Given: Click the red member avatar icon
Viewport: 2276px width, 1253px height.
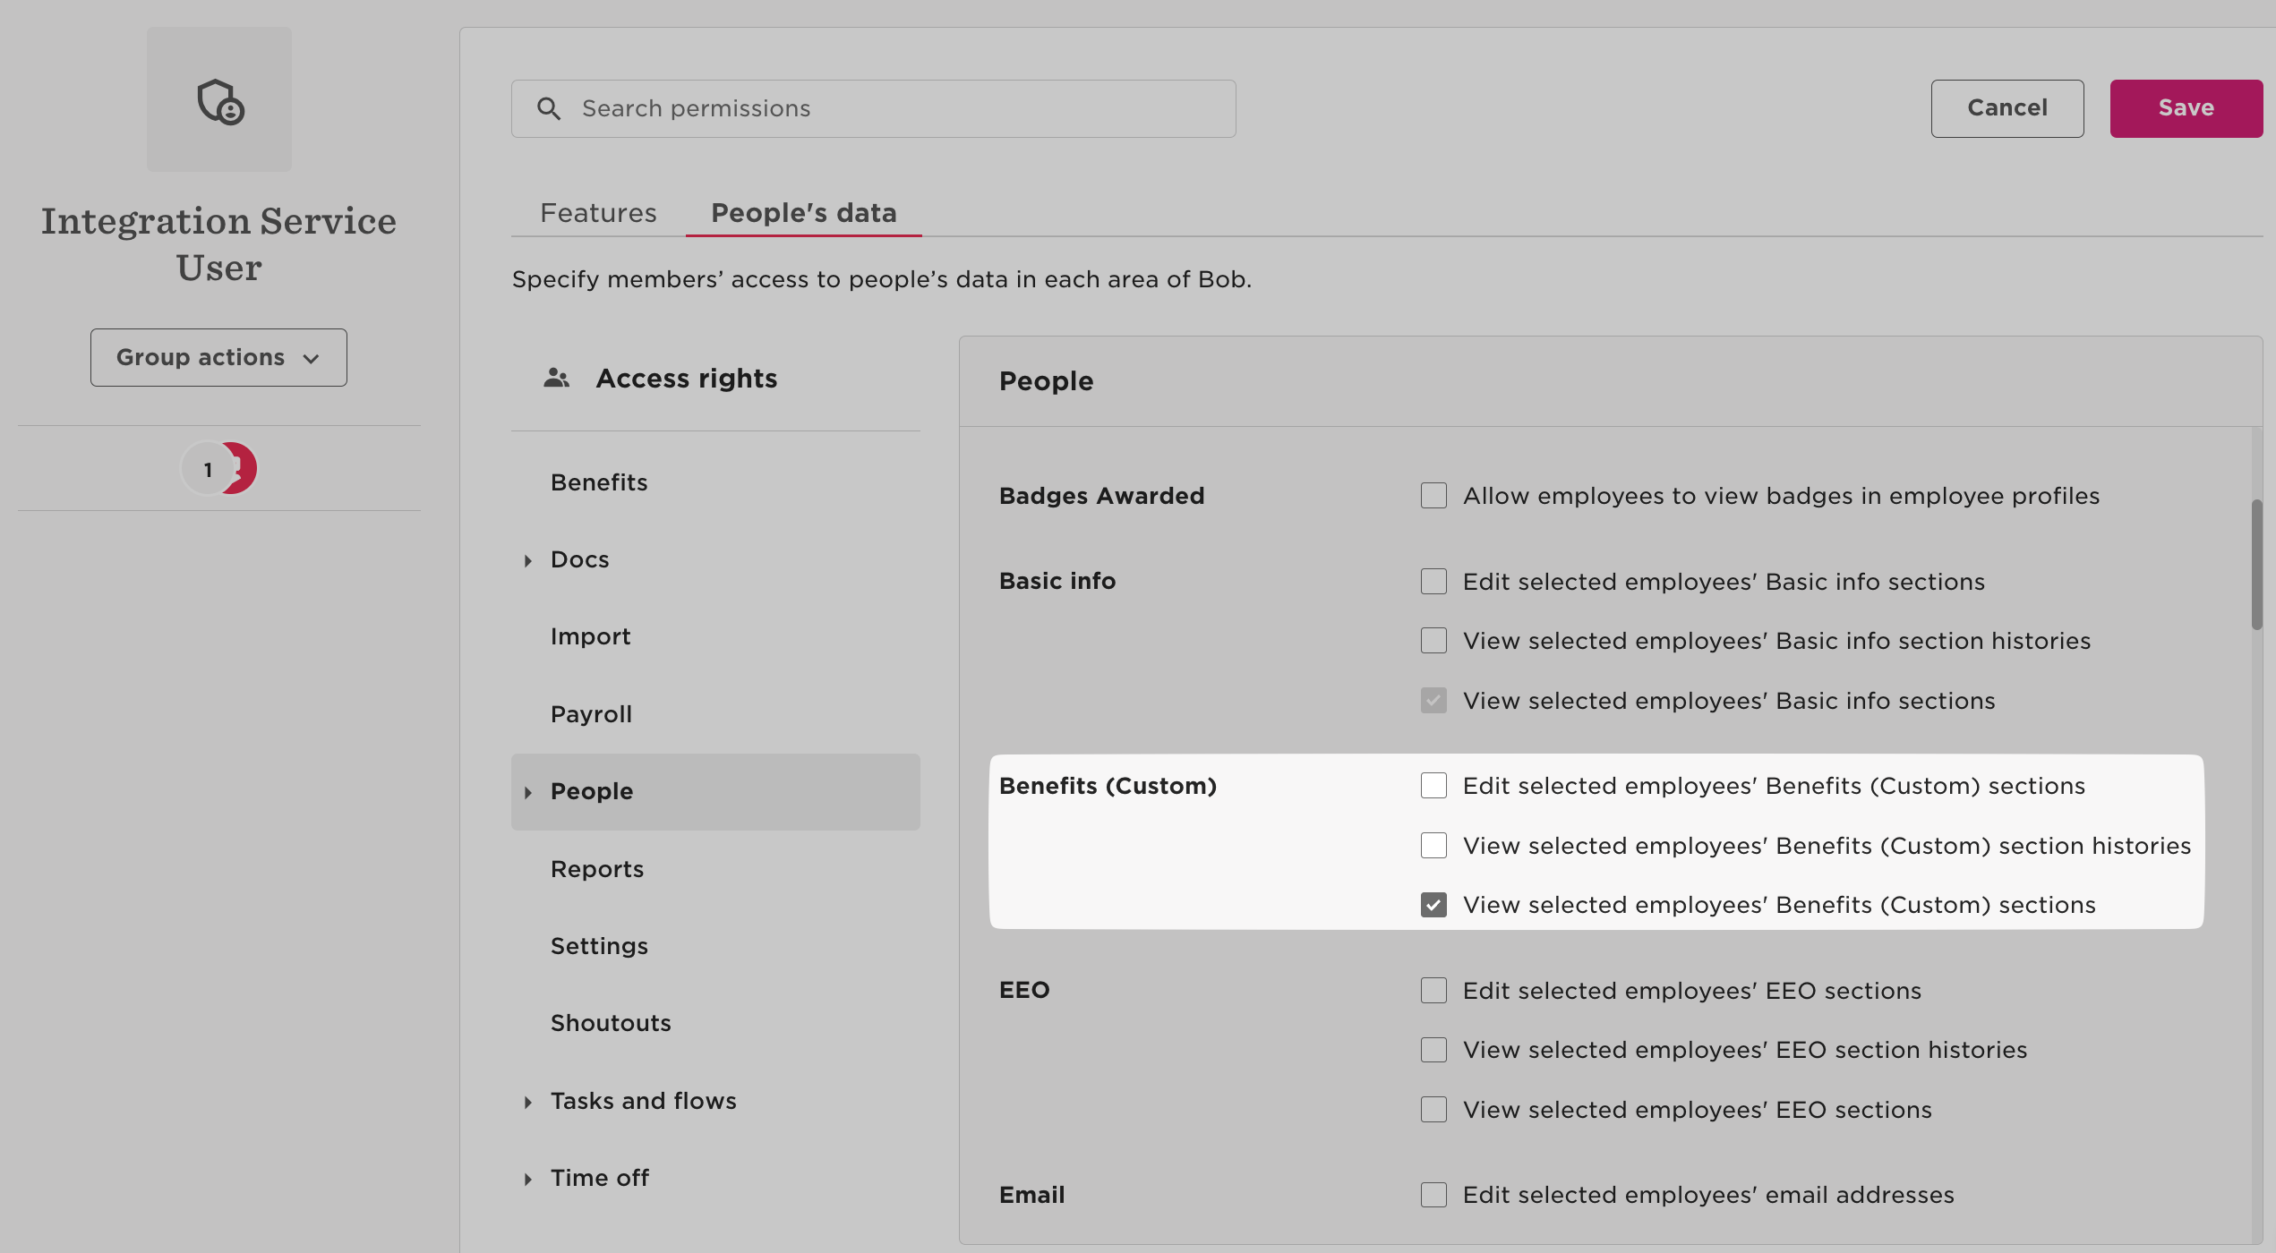Looking at the screenshot, I should click(x=244, y=468).
